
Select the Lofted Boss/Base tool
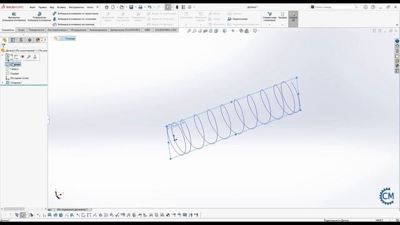74,19
